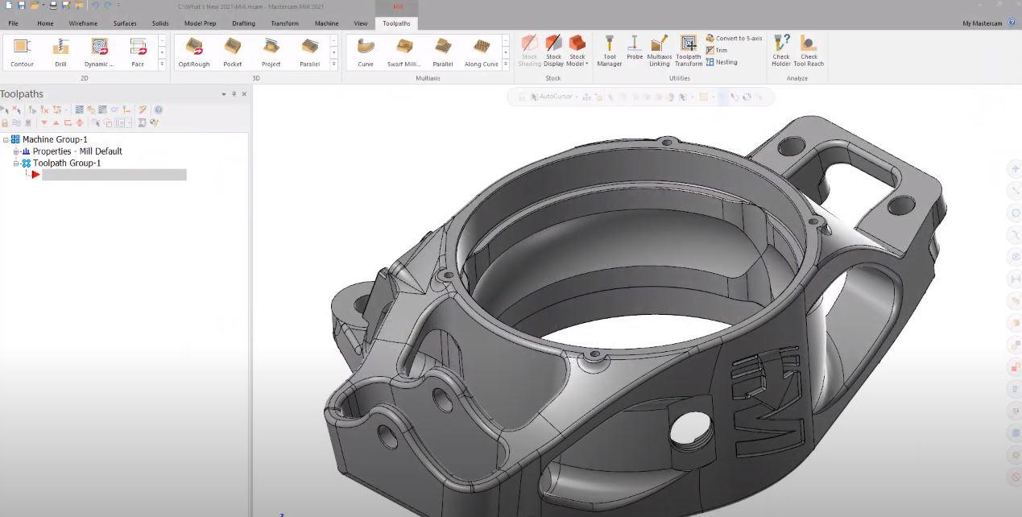Viewport: 1022px width, 517px height.
Task: Open the Tool Manager
Action: click(610, 52)
